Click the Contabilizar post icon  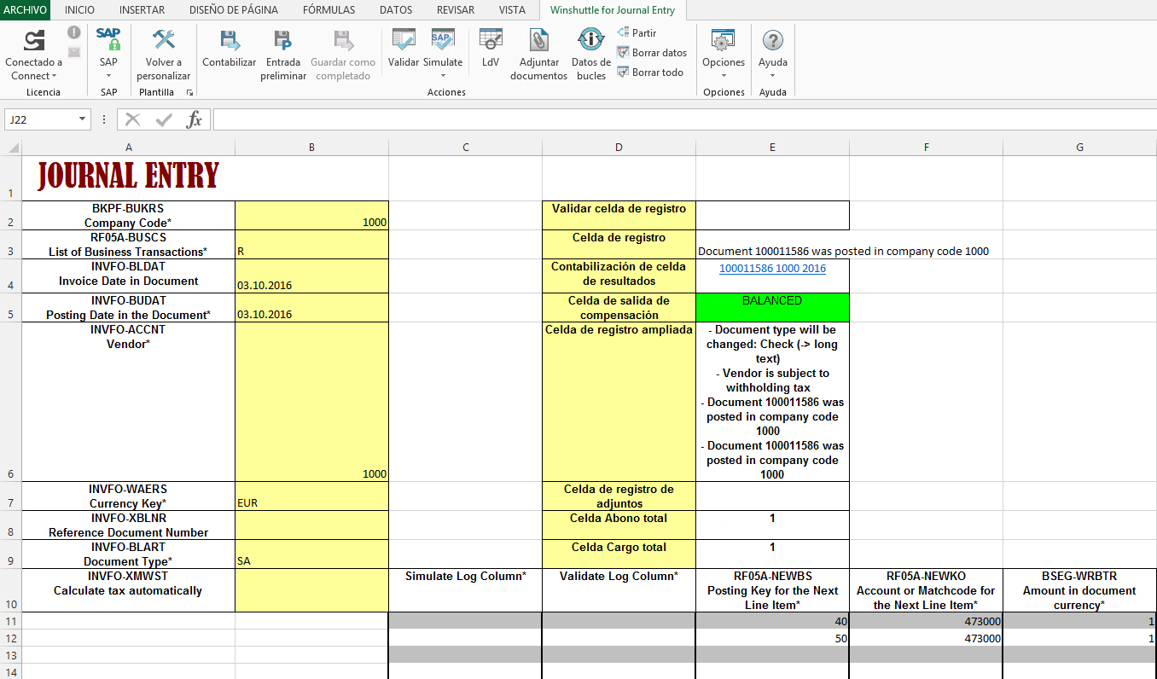[229, 40]
